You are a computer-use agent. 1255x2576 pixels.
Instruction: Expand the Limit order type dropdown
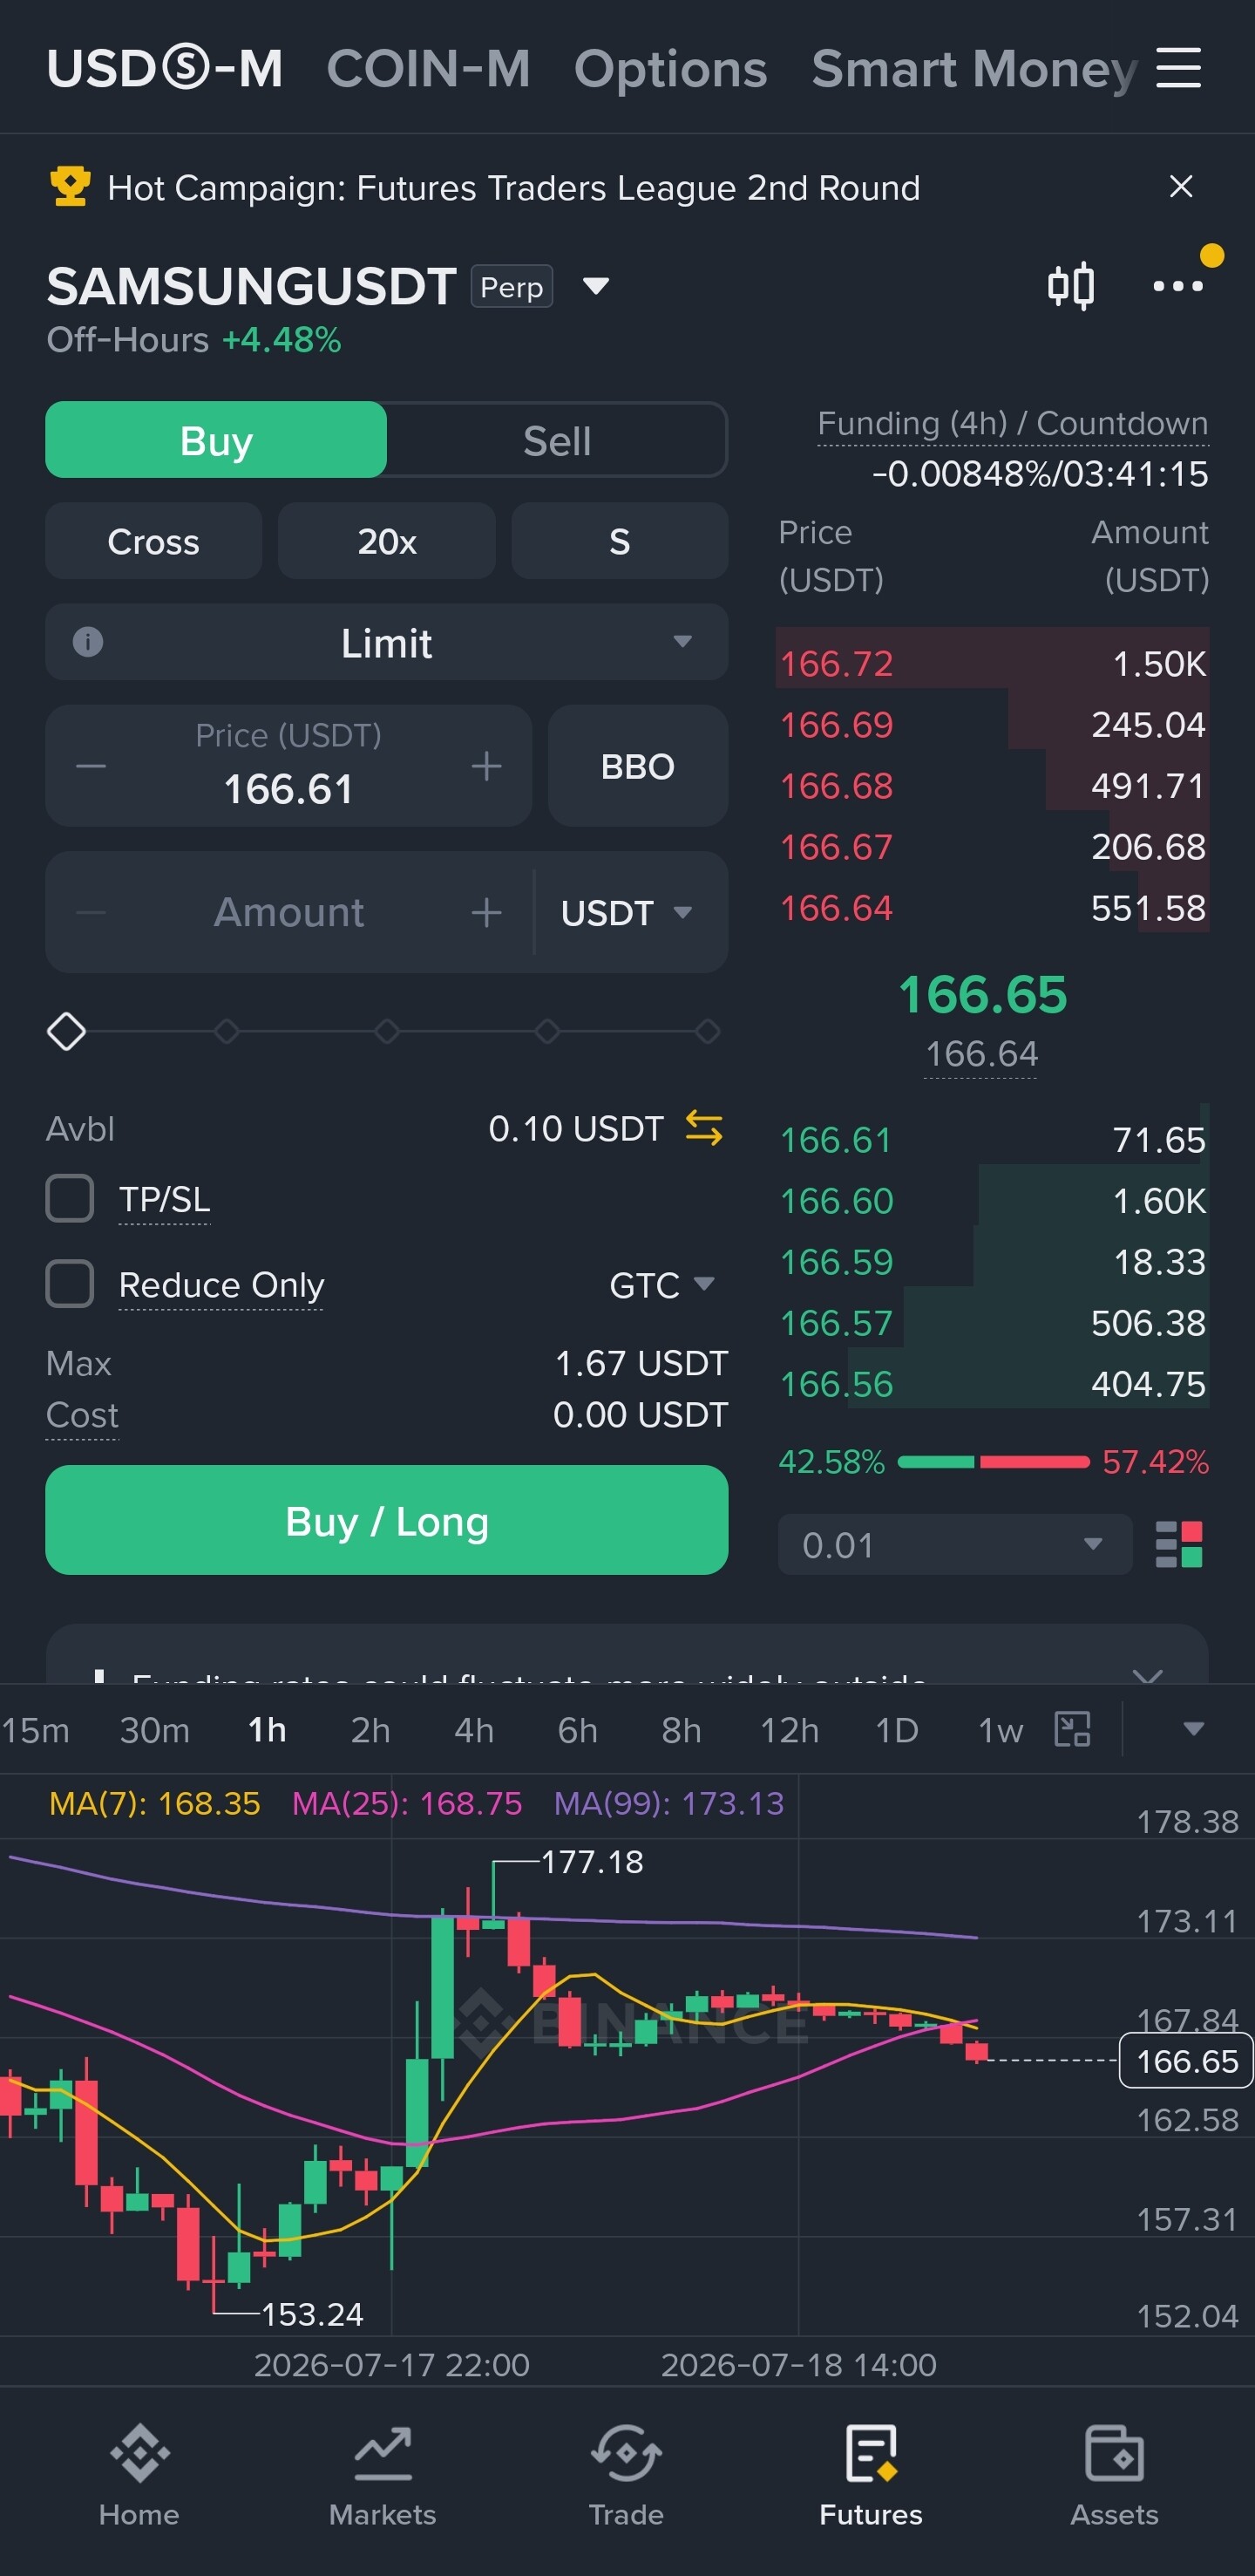coord(387,642)
